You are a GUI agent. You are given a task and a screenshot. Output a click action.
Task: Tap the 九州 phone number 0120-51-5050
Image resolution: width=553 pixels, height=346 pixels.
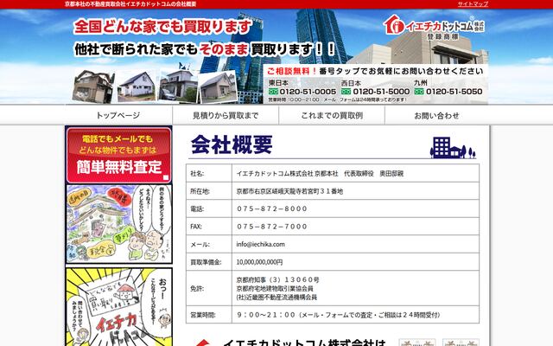tap(454, 92)
